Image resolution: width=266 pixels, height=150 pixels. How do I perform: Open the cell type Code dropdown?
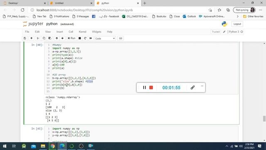tap(105, 38)
